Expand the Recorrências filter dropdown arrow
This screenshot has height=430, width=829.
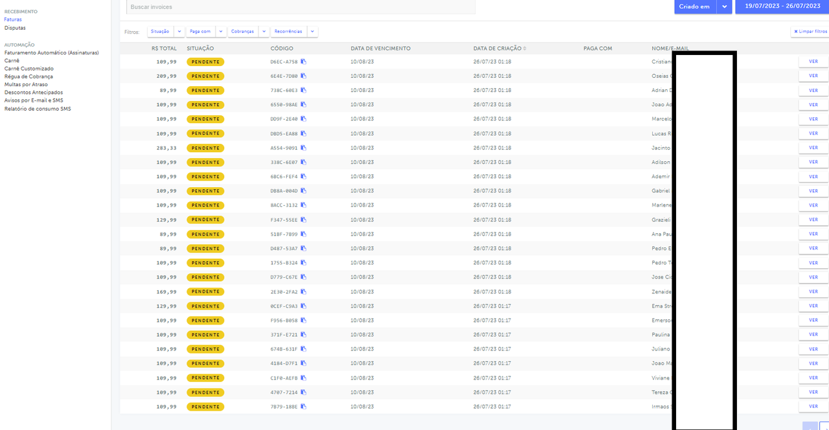point(313,31)
